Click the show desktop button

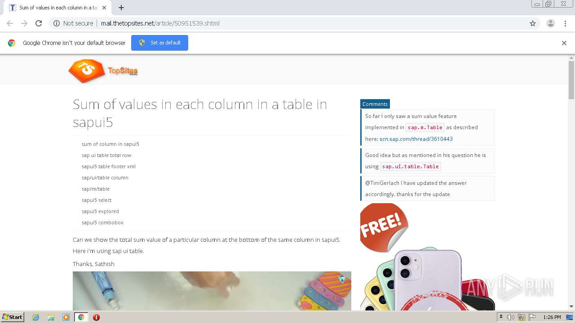570,317
